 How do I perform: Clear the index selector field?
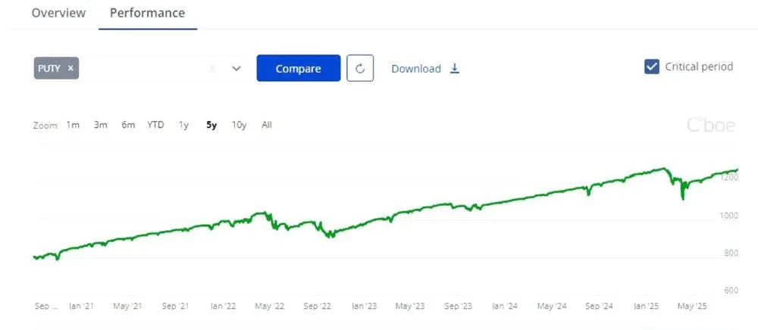(212, 68)
